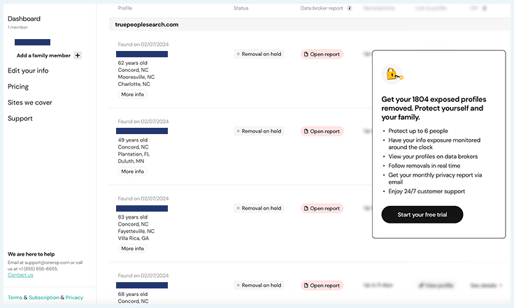514x308 pixels.
Task: Click 'Plantation, FL' location text
Action: [134, 154]
